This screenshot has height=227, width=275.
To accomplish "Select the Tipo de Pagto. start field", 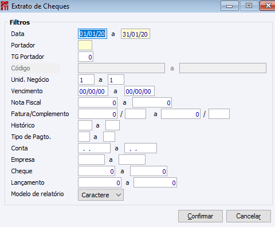I will [84, 137].
